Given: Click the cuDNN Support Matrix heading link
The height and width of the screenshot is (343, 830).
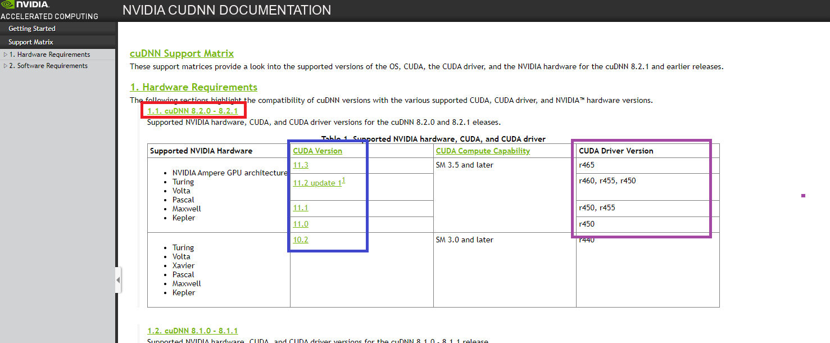Looking at the screenshot, I should click(x=182, y=53).
